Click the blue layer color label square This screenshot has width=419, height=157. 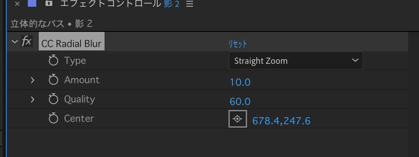(32, 3)
